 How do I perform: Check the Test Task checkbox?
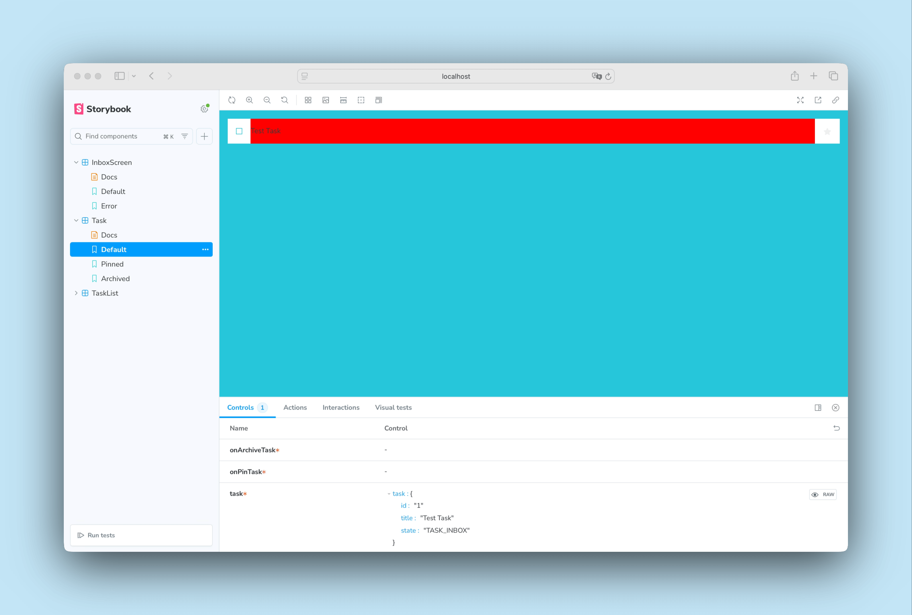click(239, 131)
